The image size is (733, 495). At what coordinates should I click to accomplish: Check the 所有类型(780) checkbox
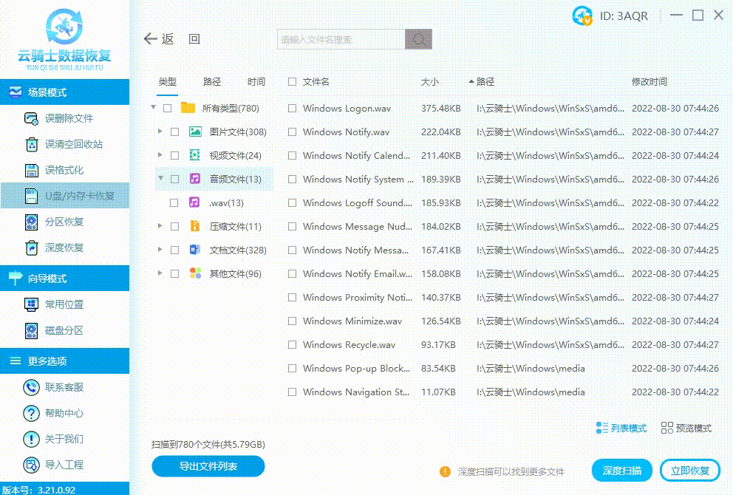coord(167,109)
